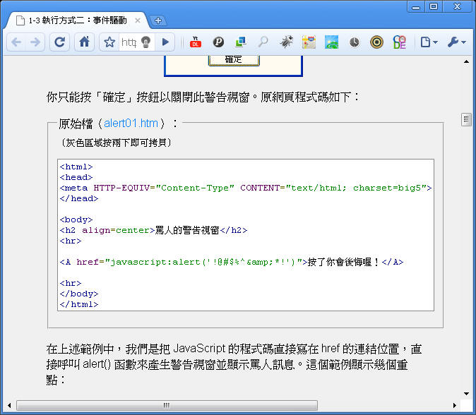
Task: Open the alert01.htm link
Action: (x=131, y=124)
